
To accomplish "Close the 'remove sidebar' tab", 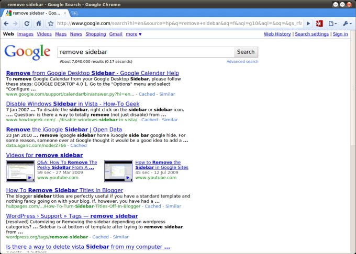I will click(x=65, y=13).
